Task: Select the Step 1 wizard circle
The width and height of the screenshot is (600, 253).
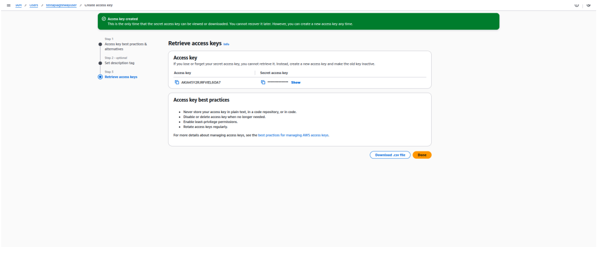Action: 100,44
